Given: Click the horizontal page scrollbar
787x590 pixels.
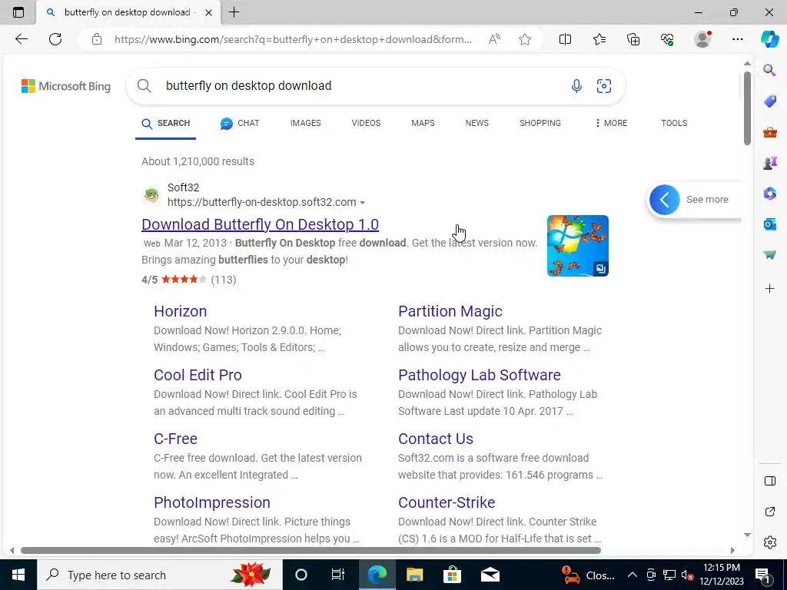Looking at the screenshot, I should coord(310,550).
